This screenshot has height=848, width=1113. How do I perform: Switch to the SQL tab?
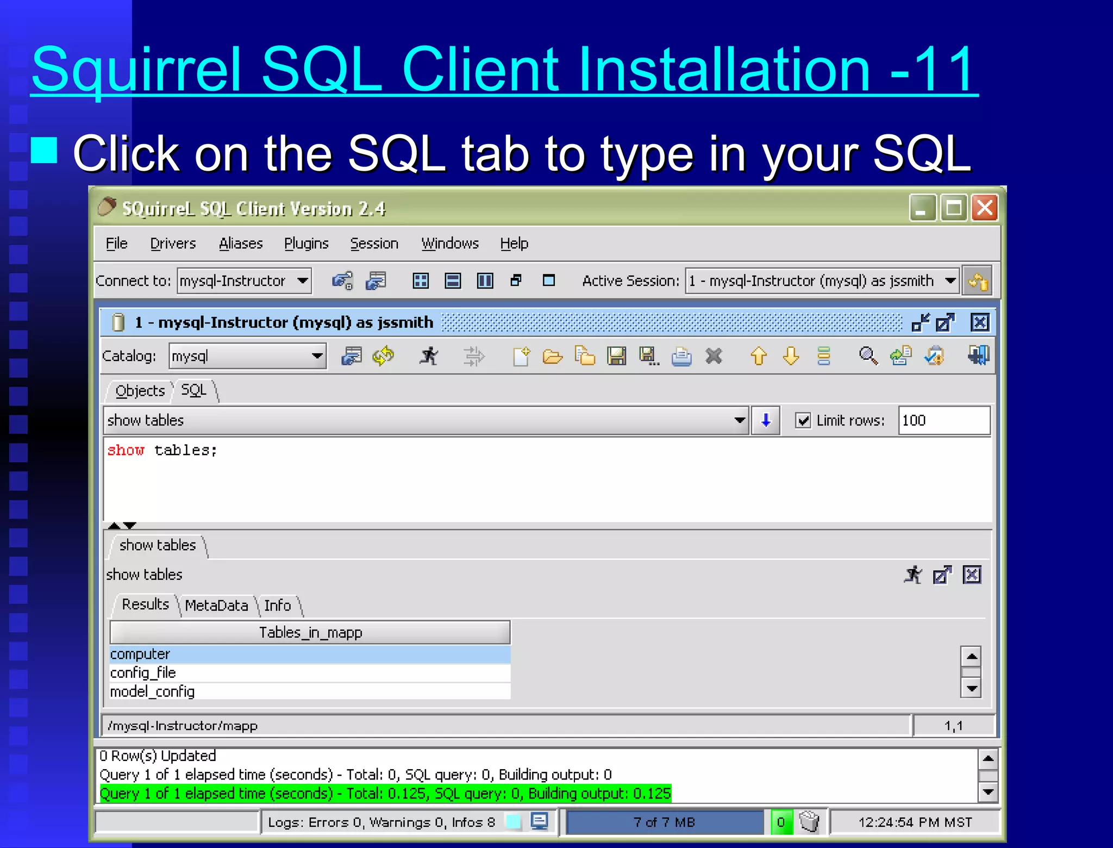[x=194, y=390]
